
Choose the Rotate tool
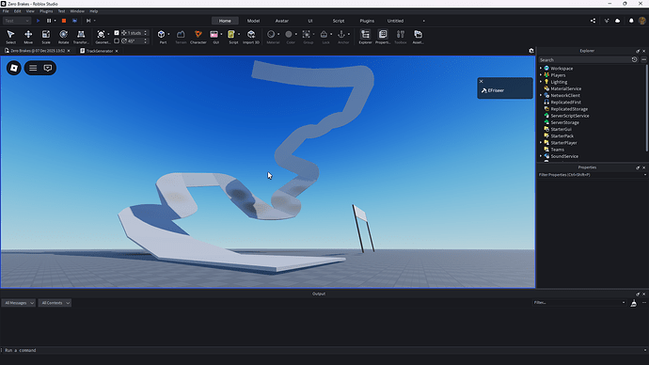pos(63,37)
